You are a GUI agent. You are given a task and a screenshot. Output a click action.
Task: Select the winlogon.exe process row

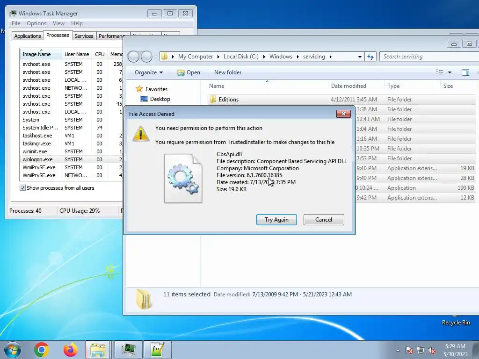71,159
